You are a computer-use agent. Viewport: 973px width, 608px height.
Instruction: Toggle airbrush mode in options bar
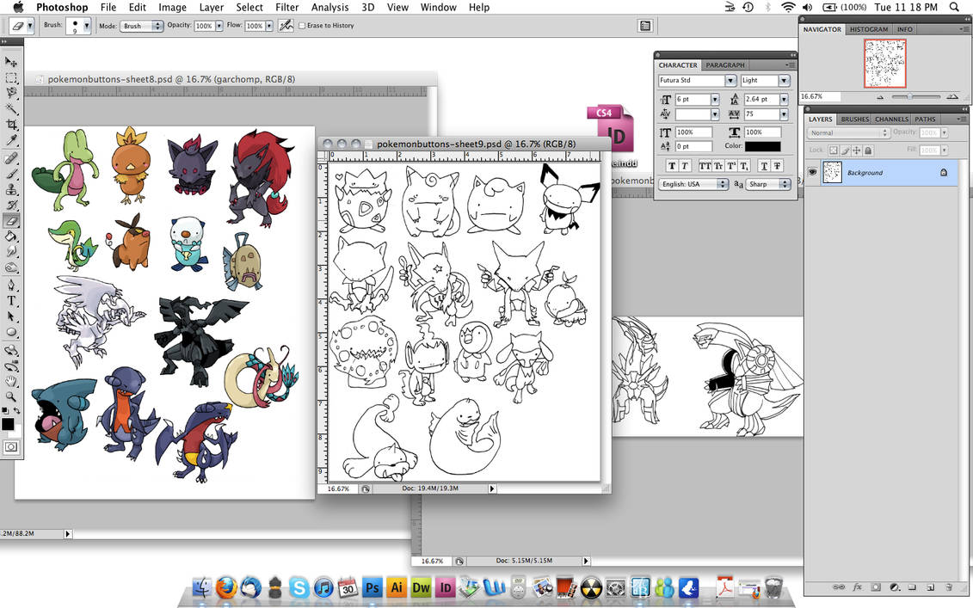click(x=286, y=26)
